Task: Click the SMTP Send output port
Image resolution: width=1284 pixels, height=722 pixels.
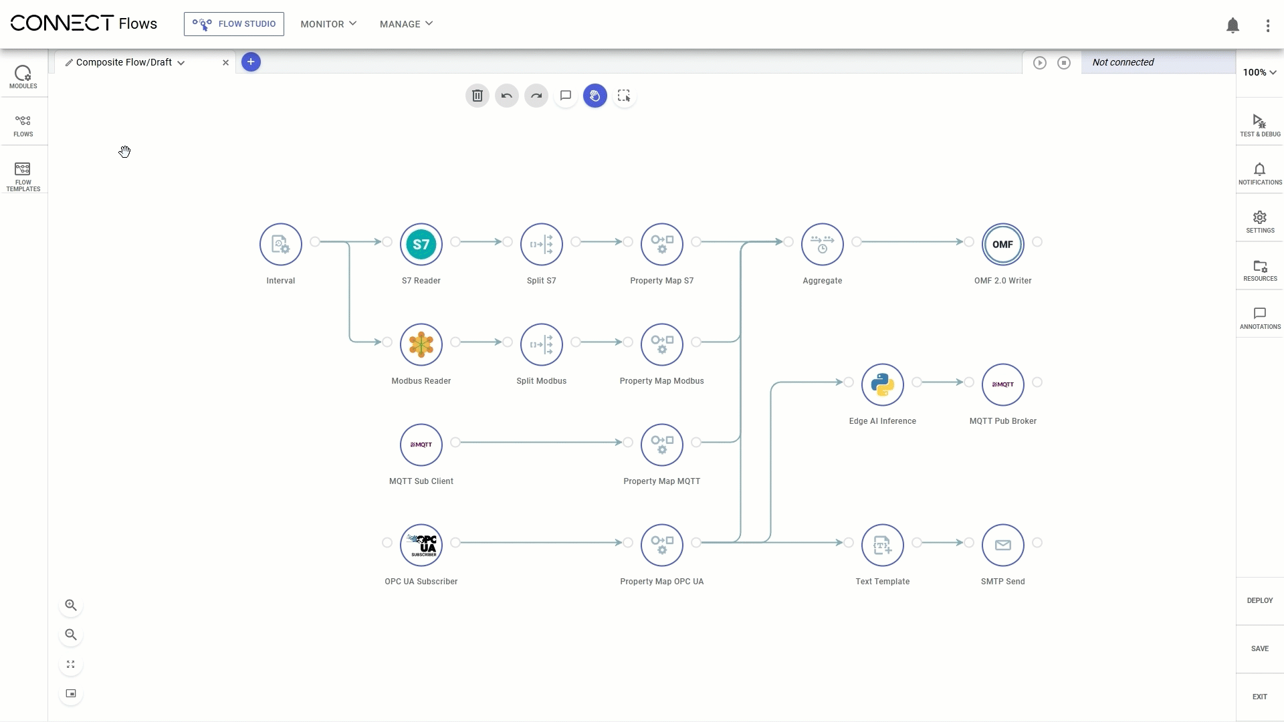Action: (x=1037, y=543)
